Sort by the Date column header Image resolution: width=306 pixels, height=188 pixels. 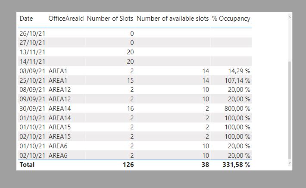(x=26, y=19)
